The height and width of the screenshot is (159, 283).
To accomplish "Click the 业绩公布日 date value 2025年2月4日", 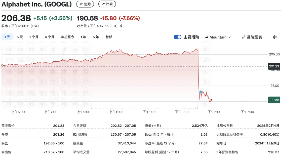I will tap(268, 126).
